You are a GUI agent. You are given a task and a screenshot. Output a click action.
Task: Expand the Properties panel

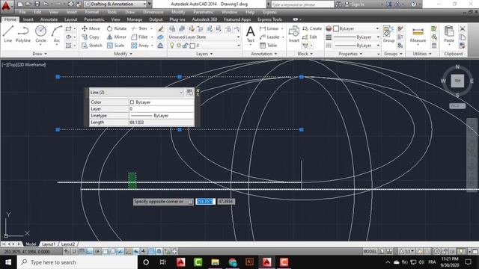pos(350,54)
